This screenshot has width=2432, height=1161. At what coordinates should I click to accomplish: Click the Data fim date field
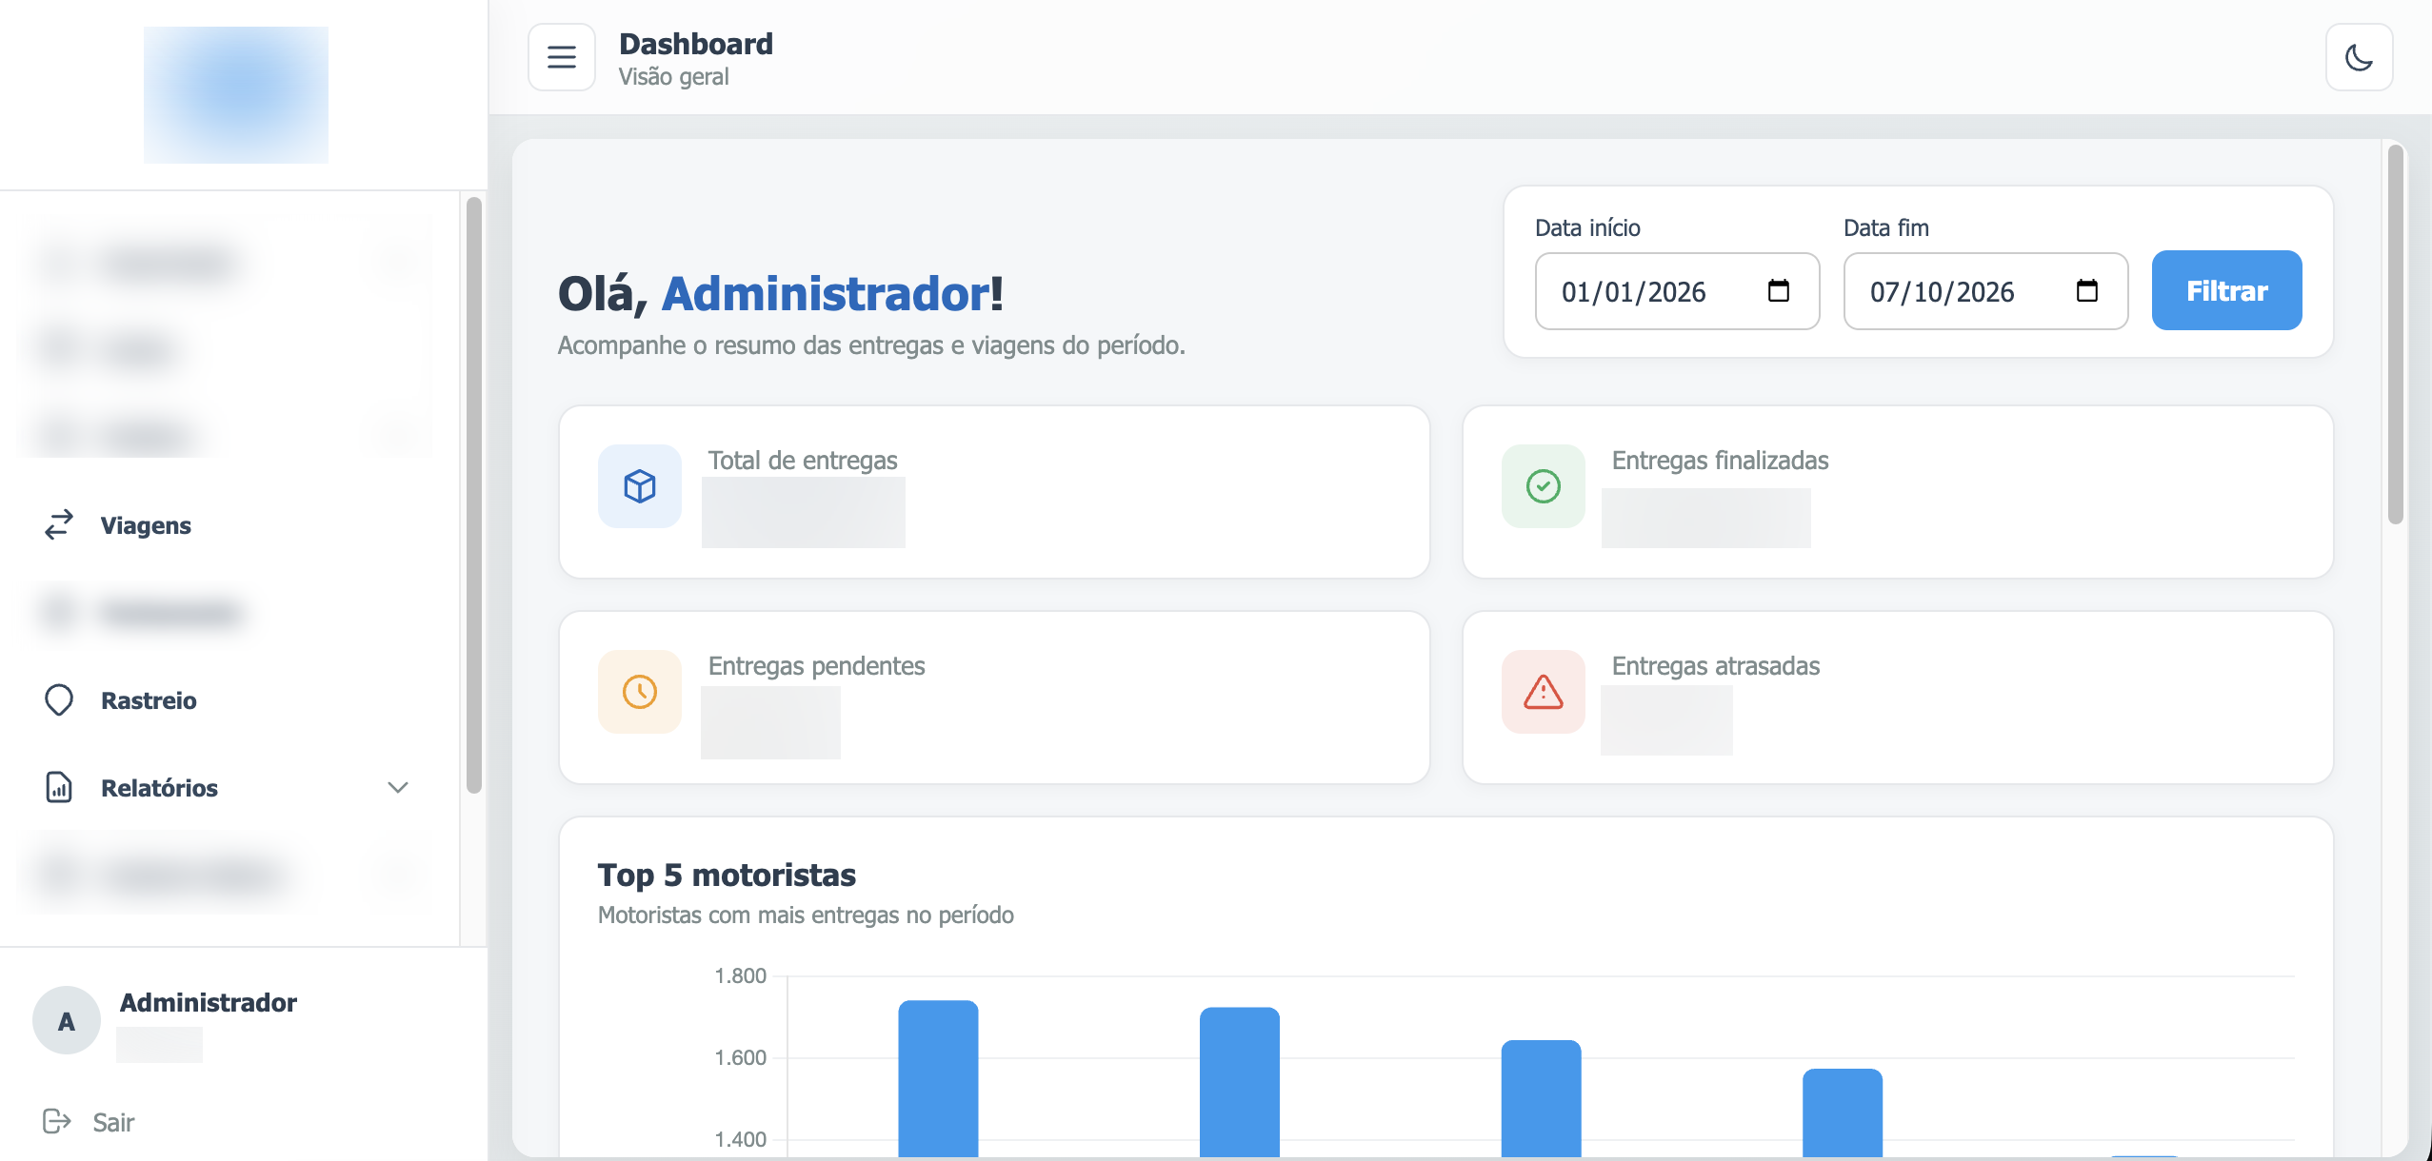click(x=1985, y=291)
